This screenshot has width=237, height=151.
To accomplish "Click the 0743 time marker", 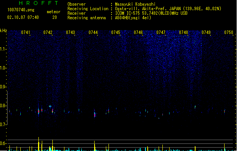I will (70, 32).
